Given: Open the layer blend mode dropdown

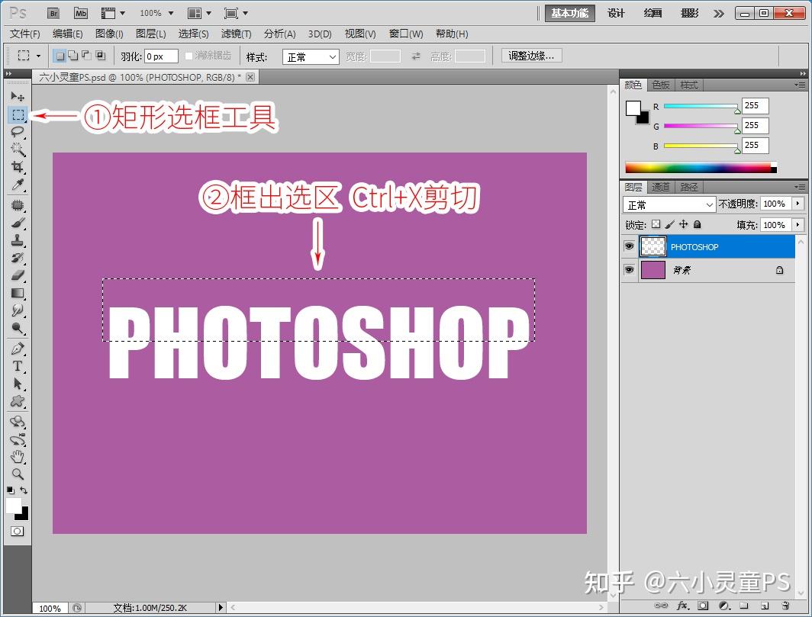Looking at the screenshot, I should point(668,204).
